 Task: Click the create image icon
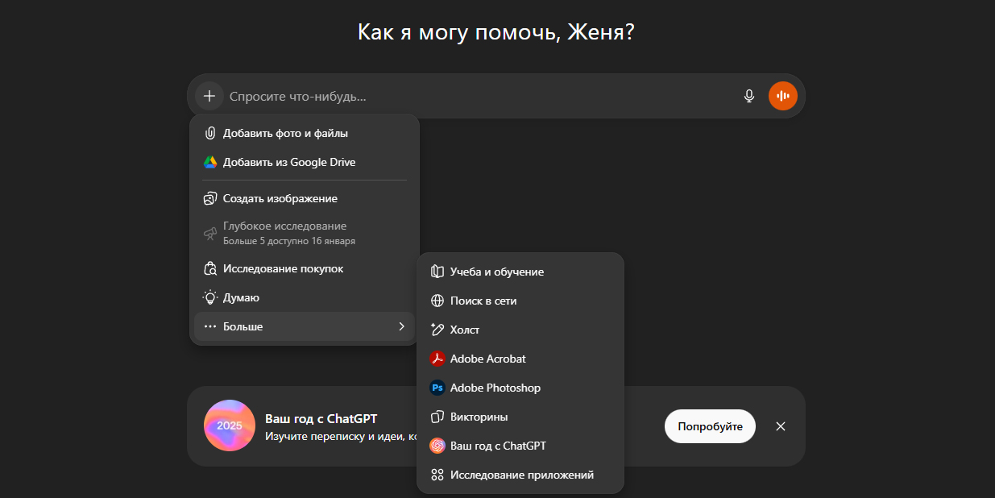210,198
